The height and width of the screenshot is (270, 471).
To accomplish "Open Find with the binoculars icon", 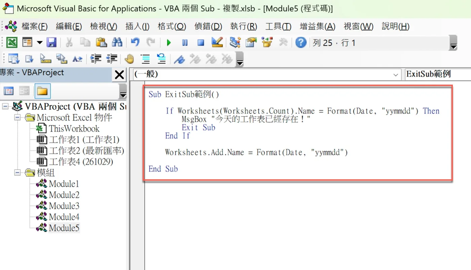I will tap(117, 43).
